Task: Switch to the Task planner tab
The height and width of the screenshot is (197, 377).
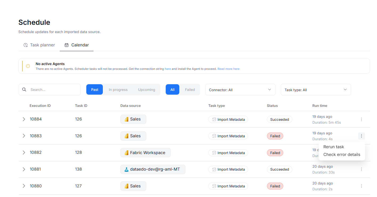Action: coord(39,45)
